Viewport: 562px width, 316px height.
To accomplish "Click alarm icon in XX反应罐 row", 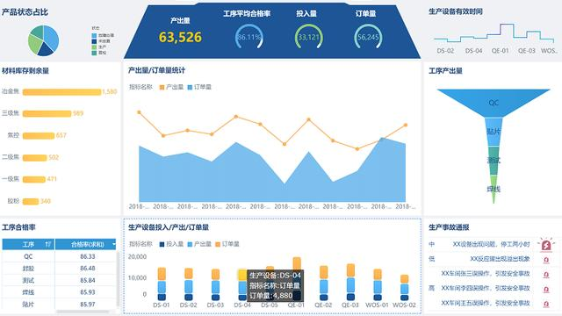I will [546, 260].
